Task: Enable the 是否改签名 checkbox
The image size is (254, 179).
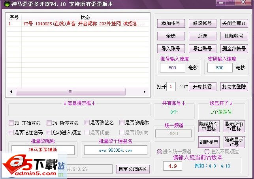Action: click(87, 123)
